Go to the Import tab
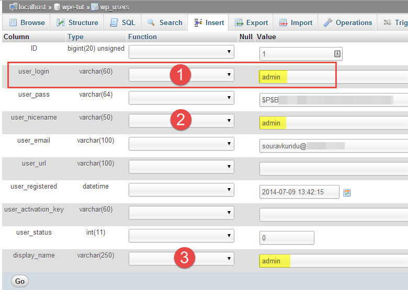 [296, 22]
